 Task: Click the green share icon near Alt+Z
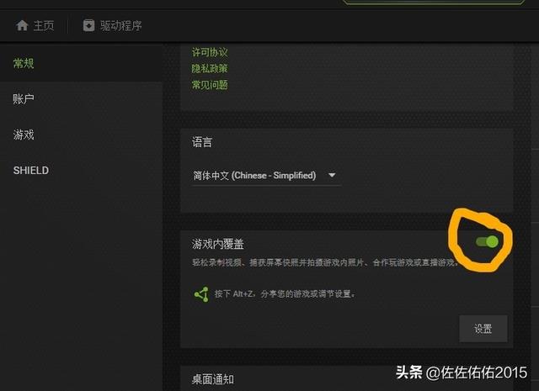[201, 294]
